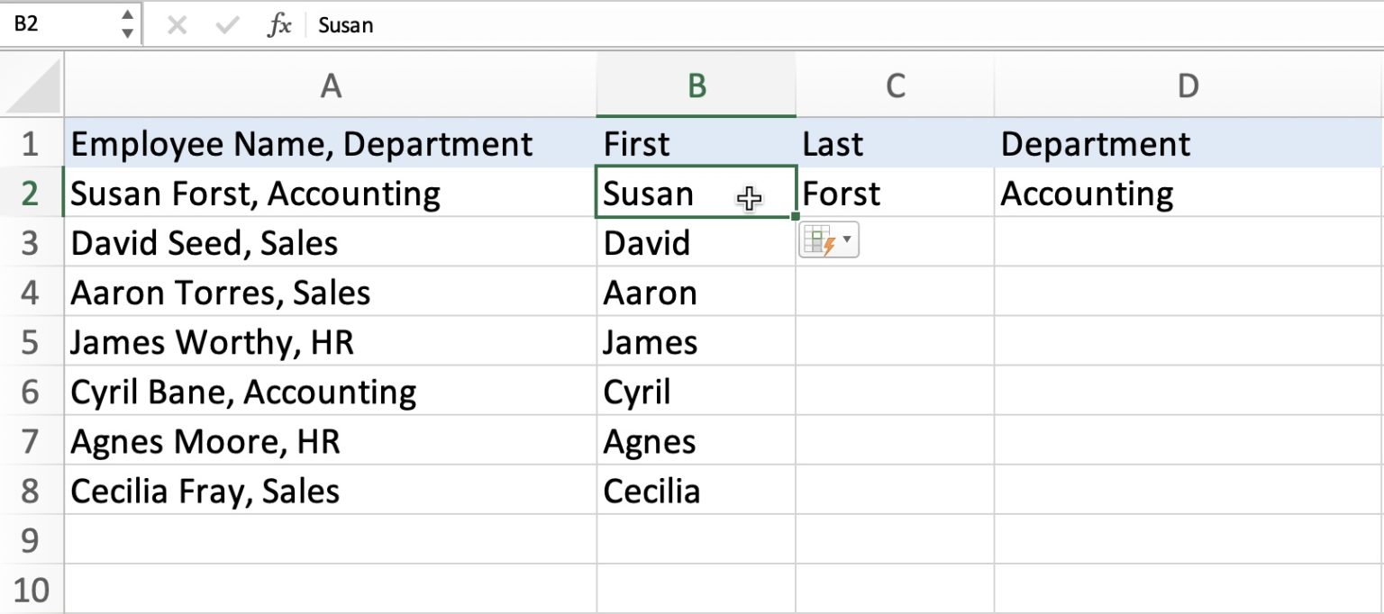Image resolution: width=1384 pixels, height=614 pixels.
Task: Click the Enter checkmark icon in formula bar
Action: point(227,25)
